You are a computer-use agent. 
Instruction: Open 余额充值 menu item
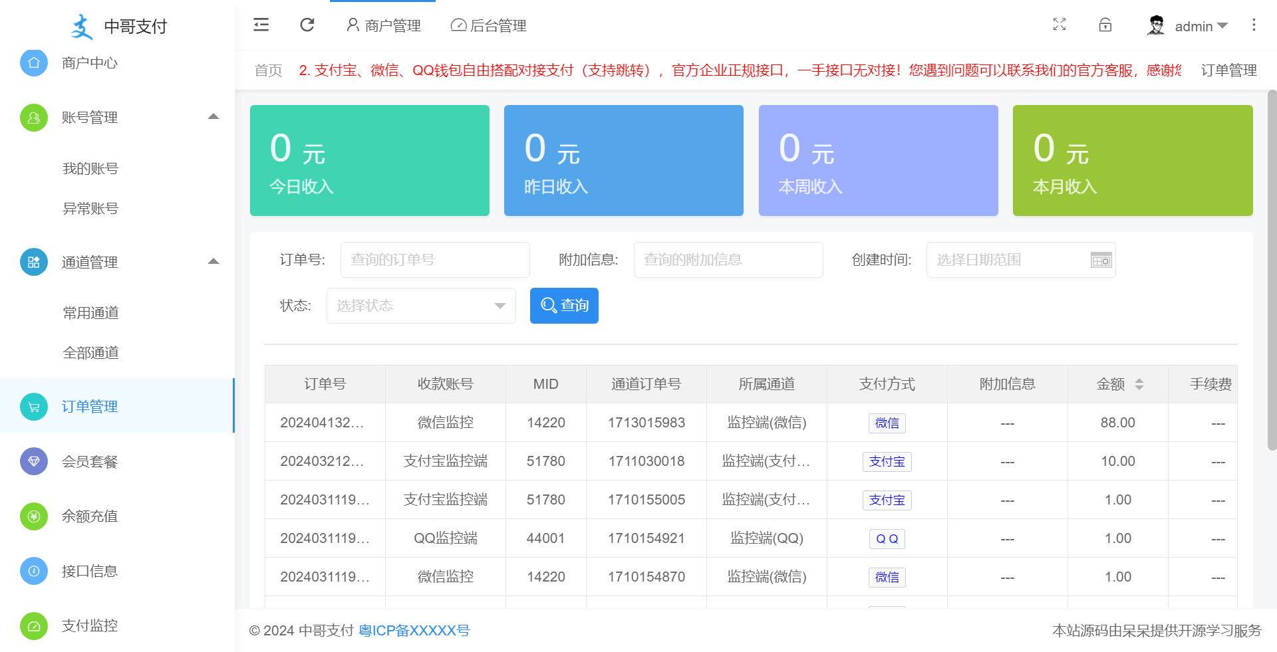pos(117,516)
